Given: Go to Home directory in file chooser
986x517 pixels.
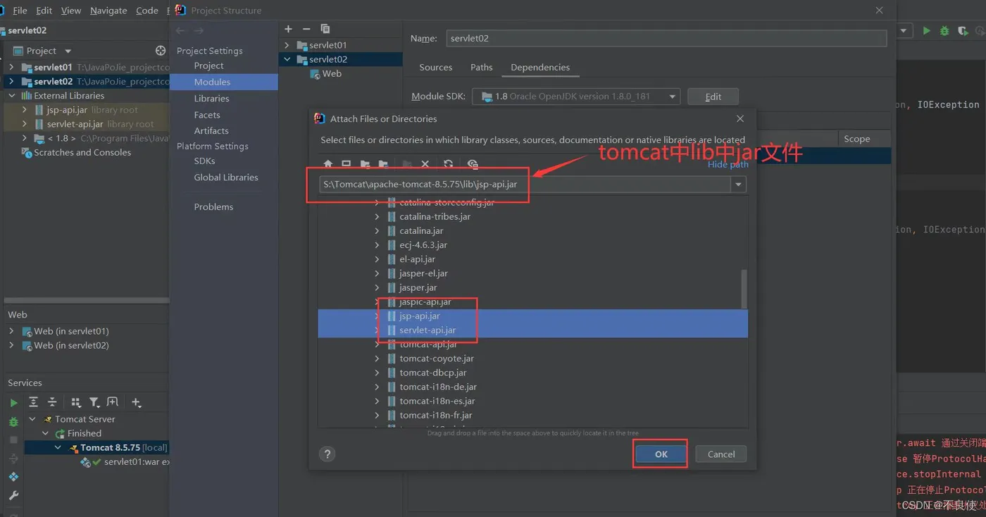Looking at the screenshot, I should click(x=328, y=164).
